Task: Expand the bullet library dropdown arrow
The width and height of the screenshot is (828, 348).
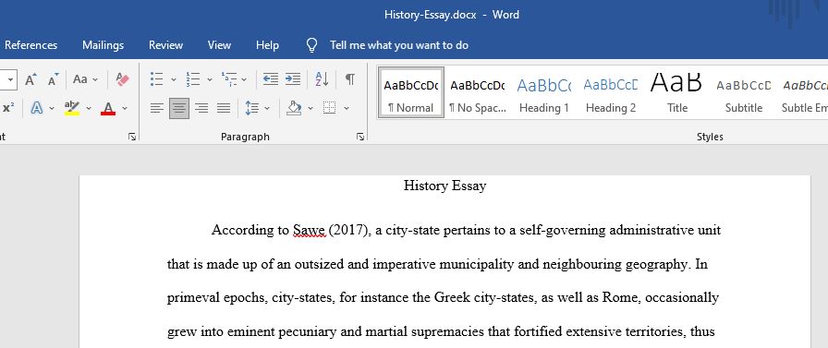Action: coord(173,79)
